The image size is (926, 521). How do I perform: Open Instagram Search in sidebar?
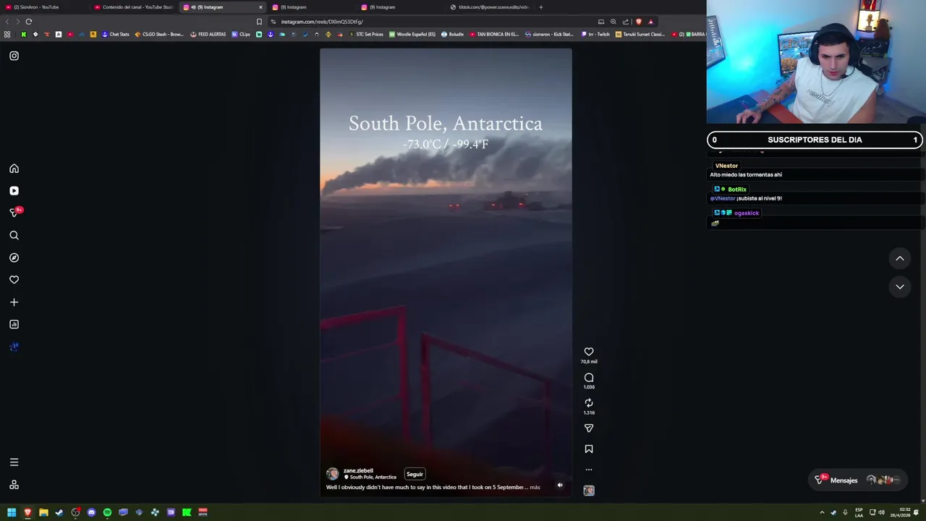pos(14,235)
